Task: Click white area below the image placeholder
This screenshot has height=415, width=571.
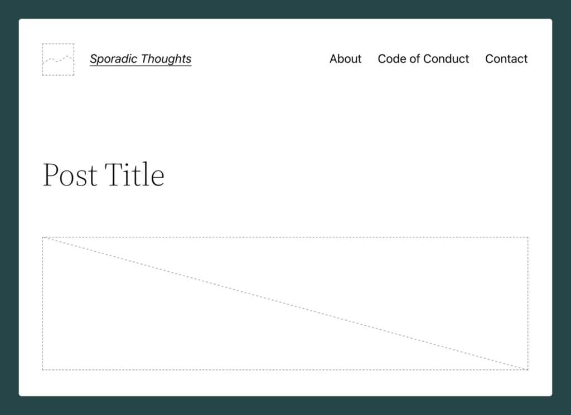Action: coord(285,383)
